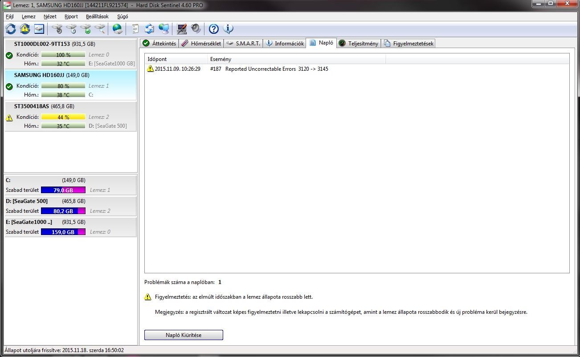
Task: Click the yellow warning icon beside ST3500418AS
Action: [9, 118]
